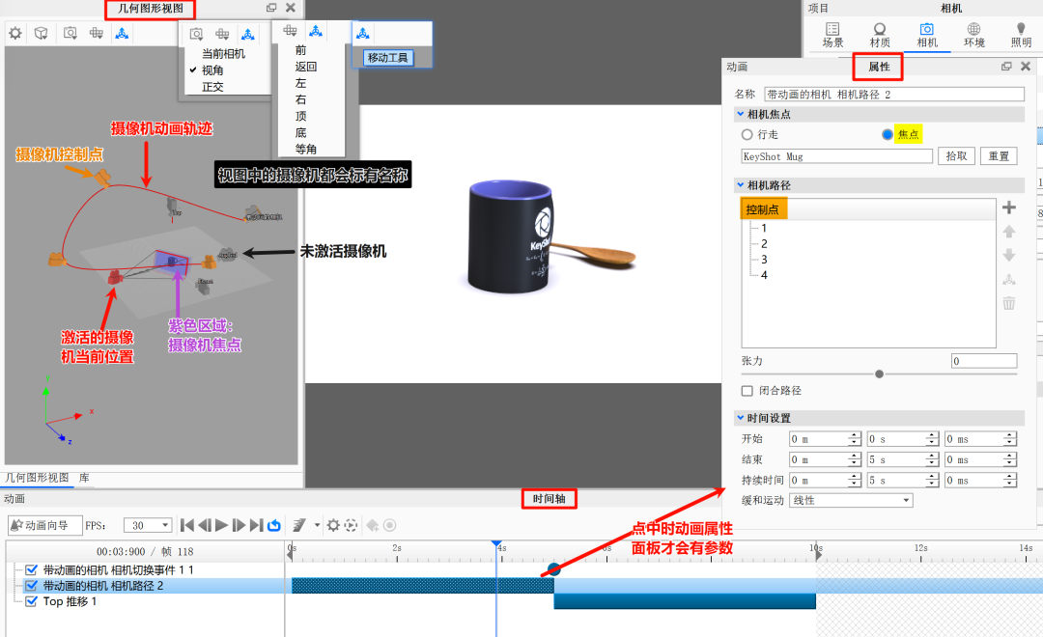Open the geometry view settings gear
The width and height of the screenshot is (1043, 637).
point(15,33)
